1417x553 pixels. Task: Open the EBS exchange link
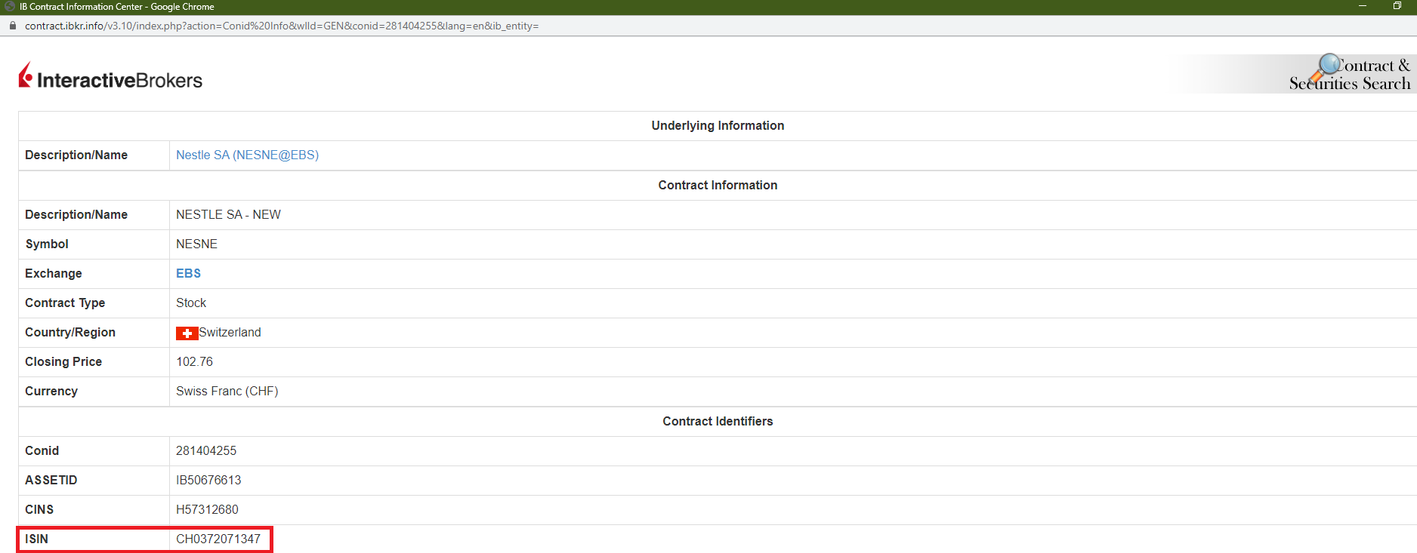[188, 273]
